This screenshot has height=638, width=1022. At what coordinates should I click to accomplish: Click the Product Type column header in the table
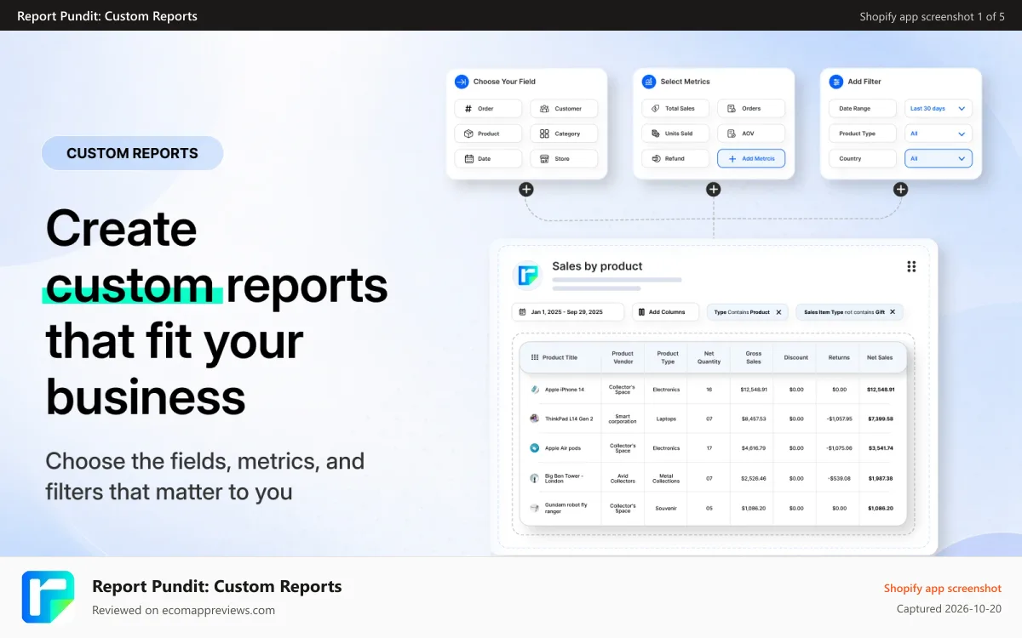coord(668,357)
